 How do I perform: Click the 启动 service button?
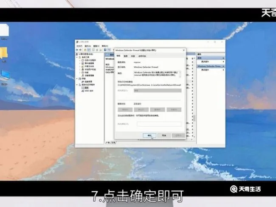125,109
